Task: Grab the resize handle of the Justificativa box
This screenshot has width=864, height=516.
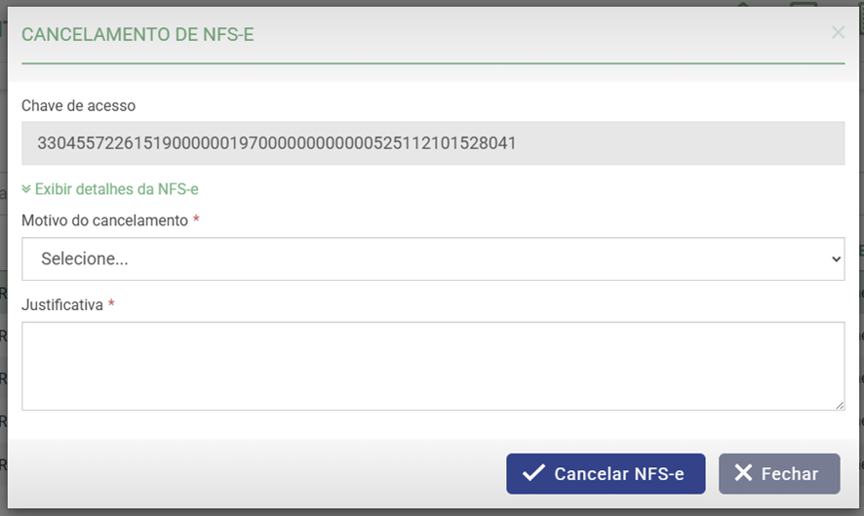Action: click(x=840, y=405)
